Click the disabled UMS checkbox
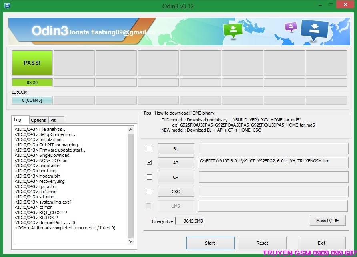This screenshot has height=257, width=357. (148, 206)
